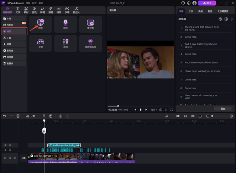
Task: Switch to the 文字 tab in right panel
Action: (x=191, y=11)
